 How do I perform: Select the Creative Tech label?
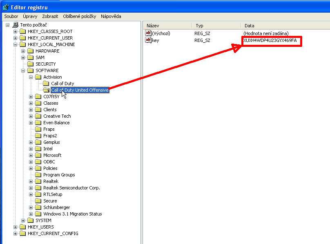(57, 116)
